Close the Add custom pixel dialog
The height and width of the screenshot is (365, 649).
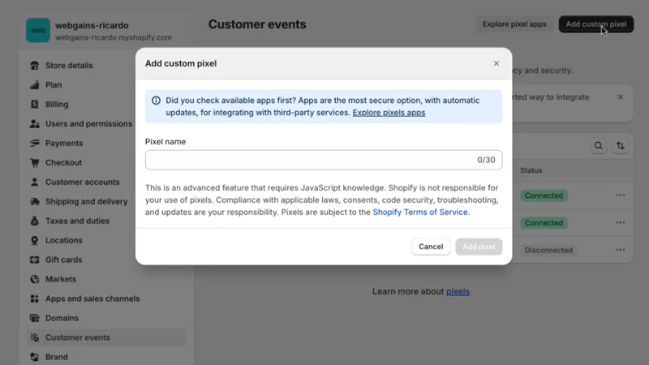coord(496,63)
